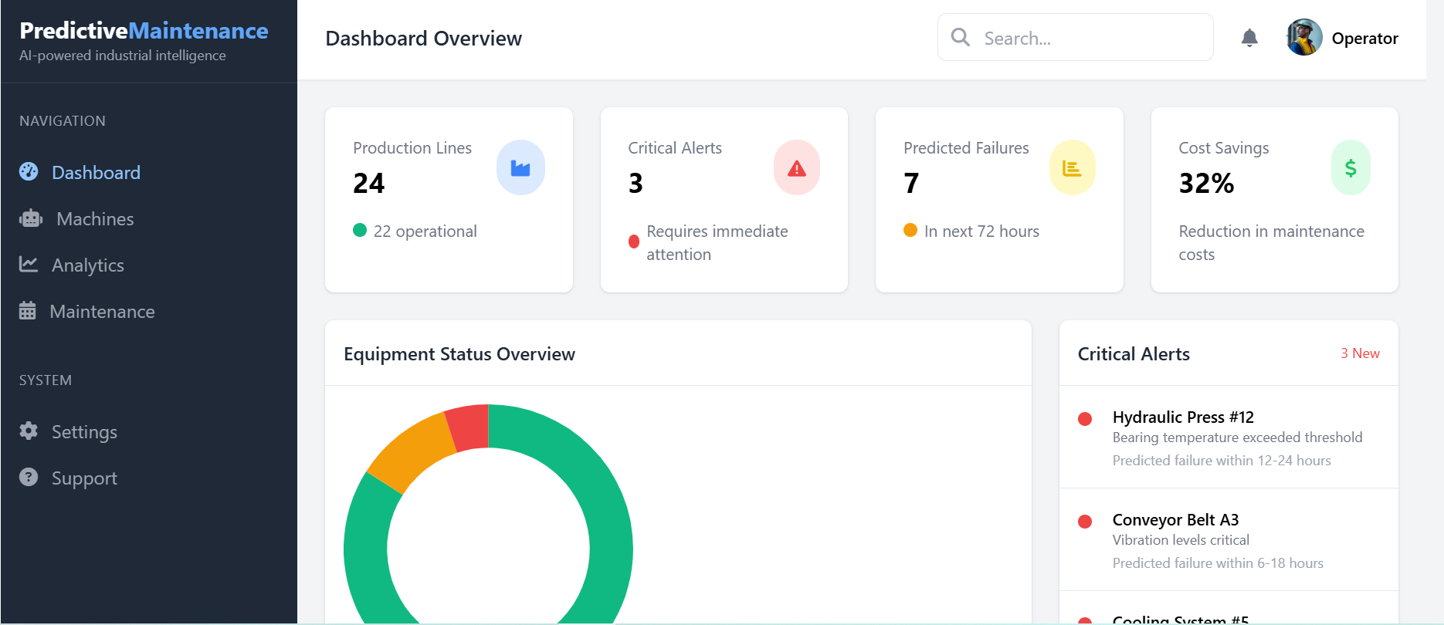
Task: Click the Support question-mark icon
Action: (x=29, y=477)
